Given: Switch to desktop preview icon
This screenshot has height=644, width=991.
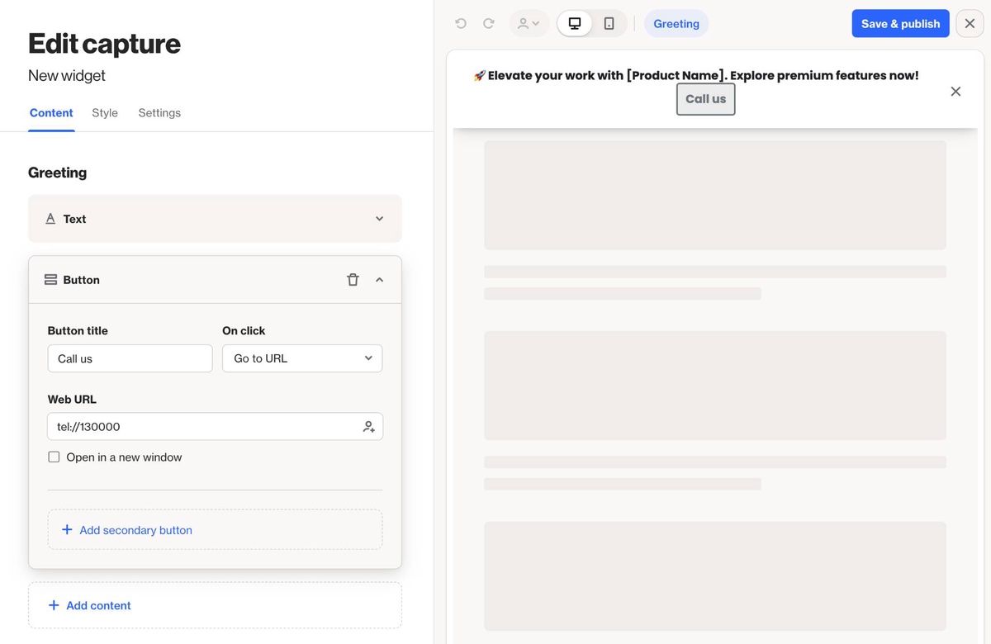Looking at the screenshot, I should [x=575, y=24].
